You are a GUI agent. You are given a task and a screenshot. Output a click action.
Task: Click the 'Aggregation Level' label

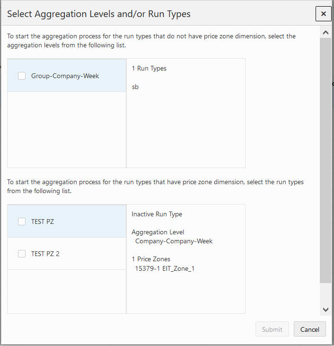[158, 232]
